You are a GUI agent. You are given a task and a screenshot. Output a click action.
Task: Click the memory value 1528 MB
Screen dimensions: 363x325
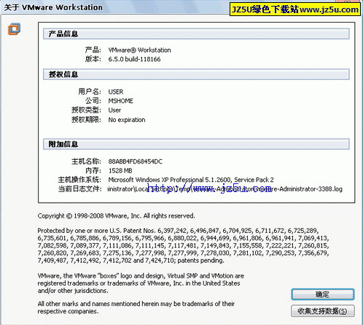(120, 171)
